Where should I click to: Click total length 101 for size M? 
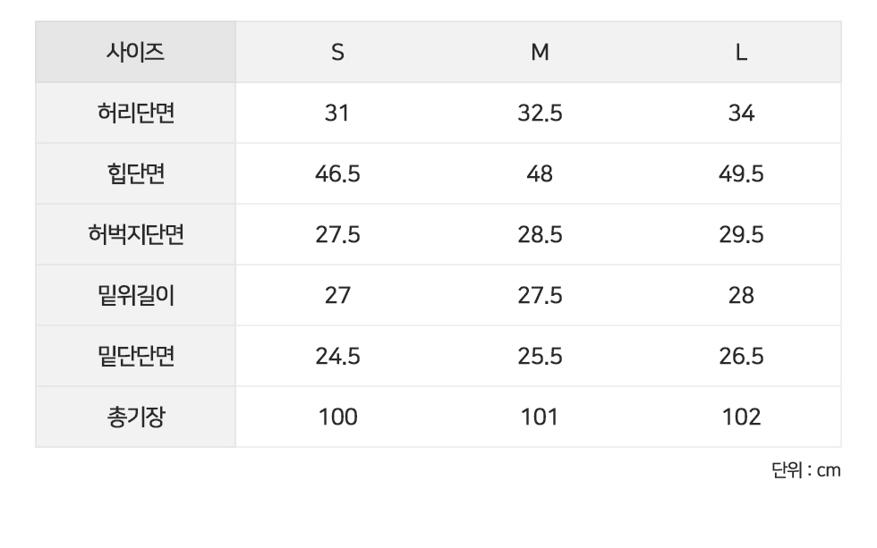pyautogui.click(x=540, y=417)
